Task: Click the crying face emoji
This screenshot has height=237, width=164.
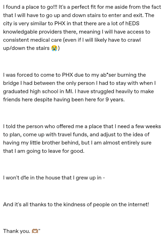Action: click(54, 48)
